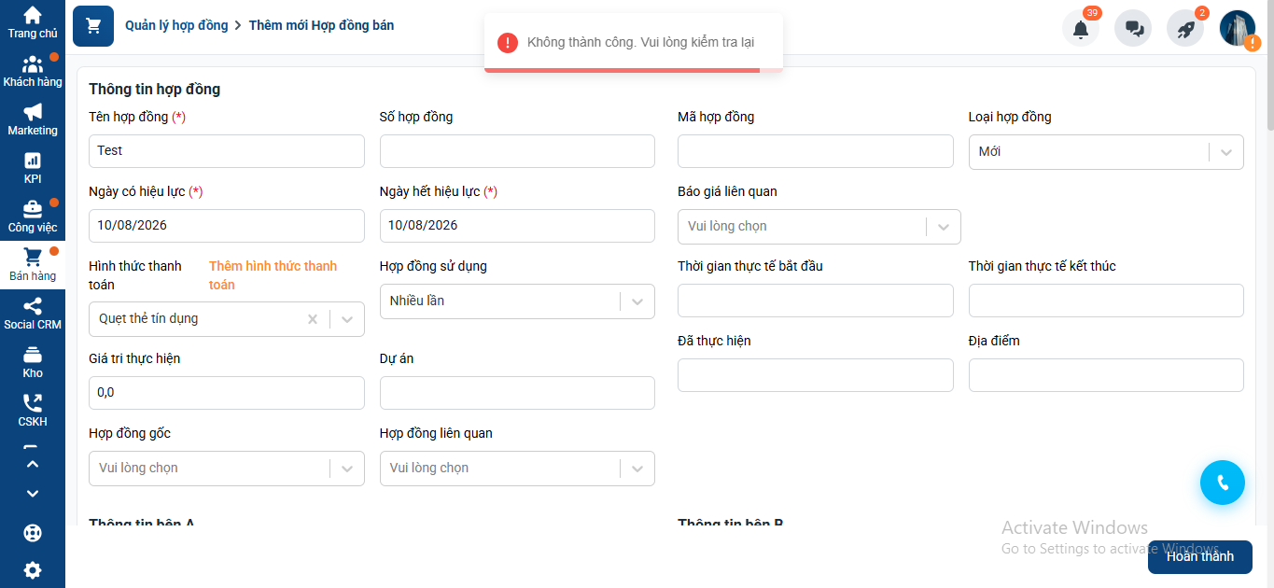This screenshot has width=1274, height=588.
Task: Click the shopping cart icon beside breadcrumb
Action: coord(93,26)
